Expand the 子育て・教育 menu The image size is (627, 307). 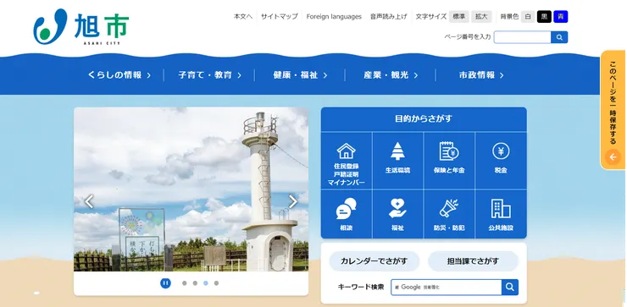(x=210, y=75)
